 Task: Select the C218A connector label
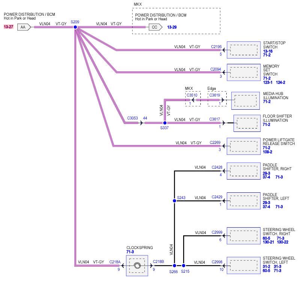(115, 261)
